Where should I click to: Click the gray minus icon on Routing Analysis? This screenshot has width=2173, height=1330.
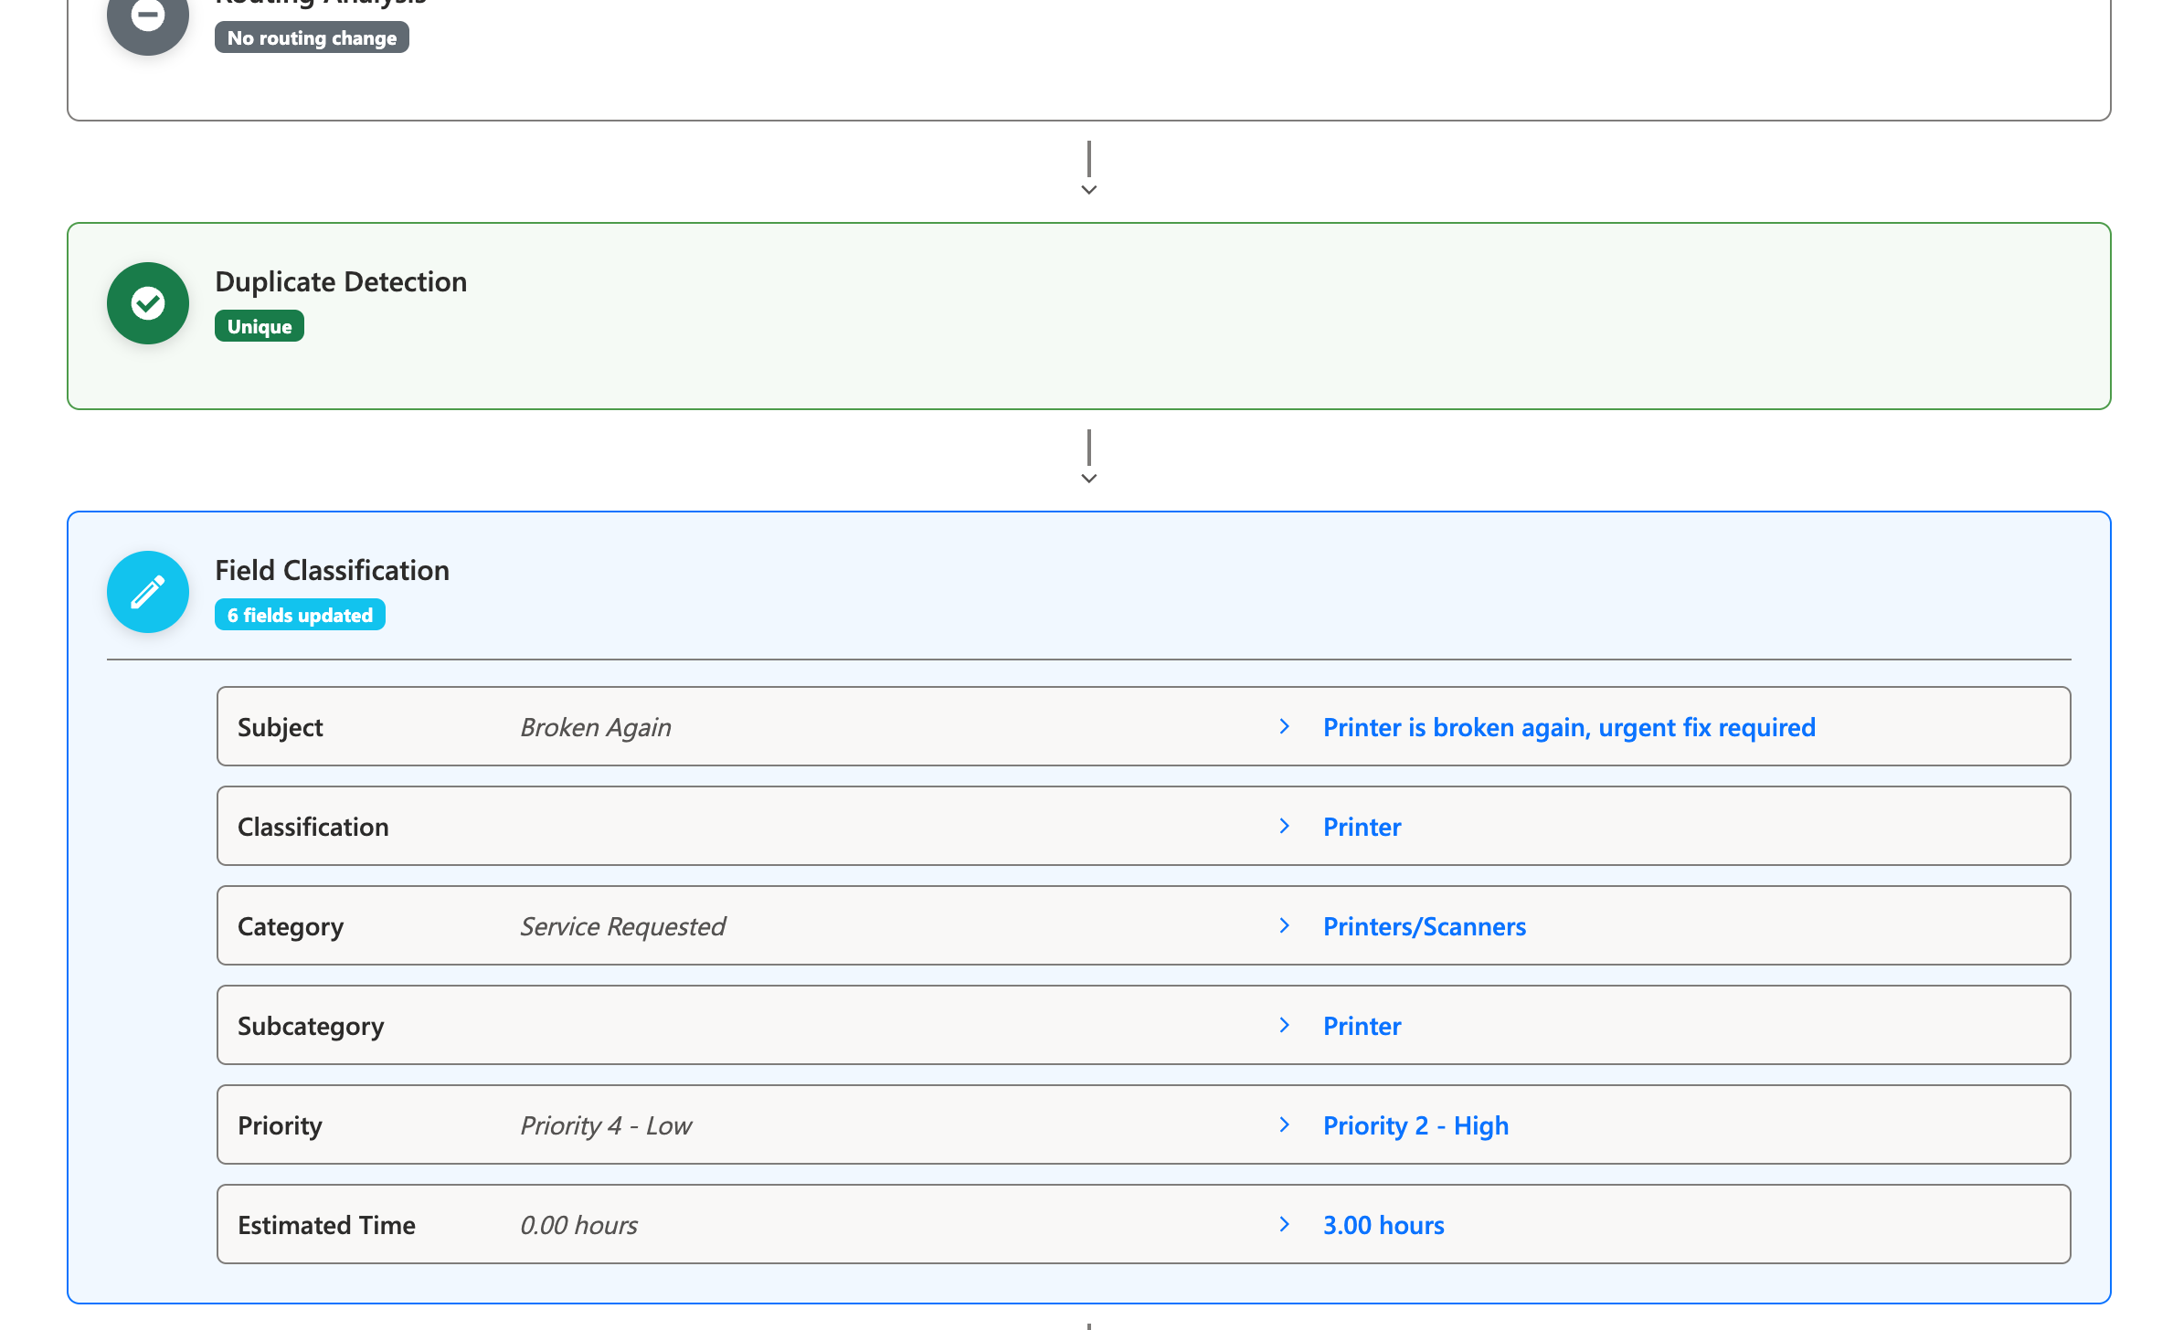pos(147,15)
